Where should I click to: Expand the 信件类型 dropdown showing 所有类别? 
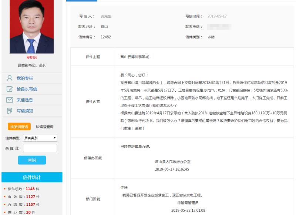[40, 138]
